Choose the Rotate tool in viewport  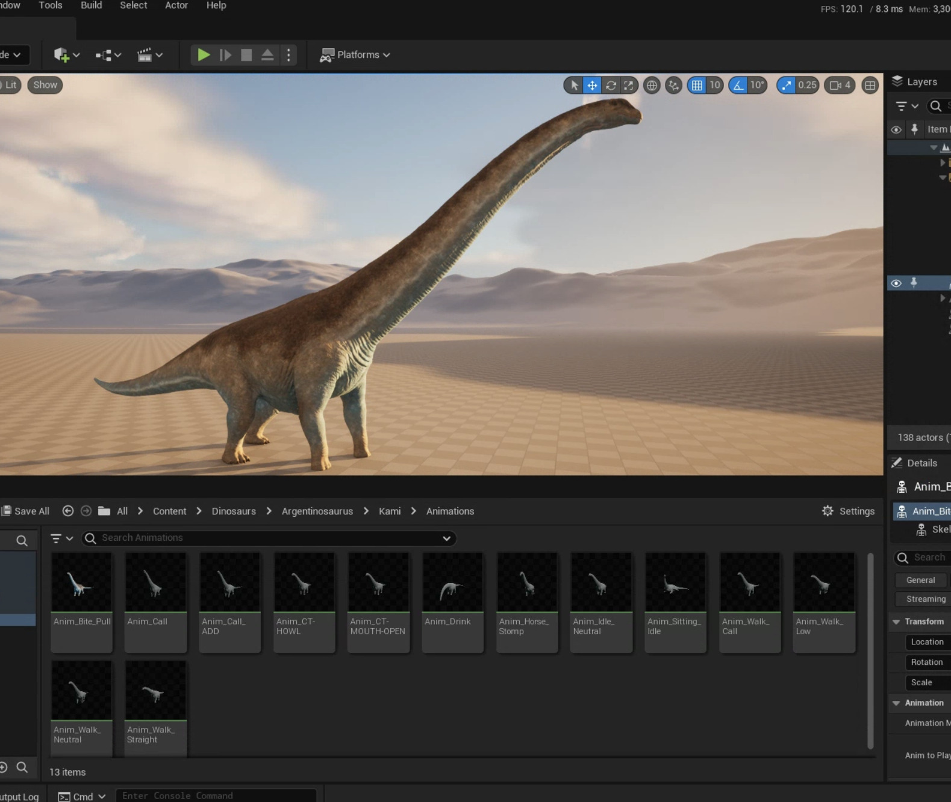[x=611, y=85]
